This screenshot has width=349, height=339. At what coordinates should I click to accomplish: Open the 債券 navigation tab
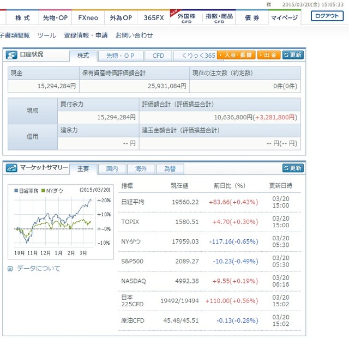(252, 17)
